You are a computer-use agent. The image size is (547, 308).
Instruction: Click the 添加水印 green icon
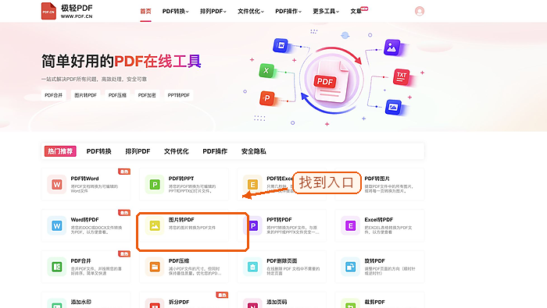coord(57,303)
